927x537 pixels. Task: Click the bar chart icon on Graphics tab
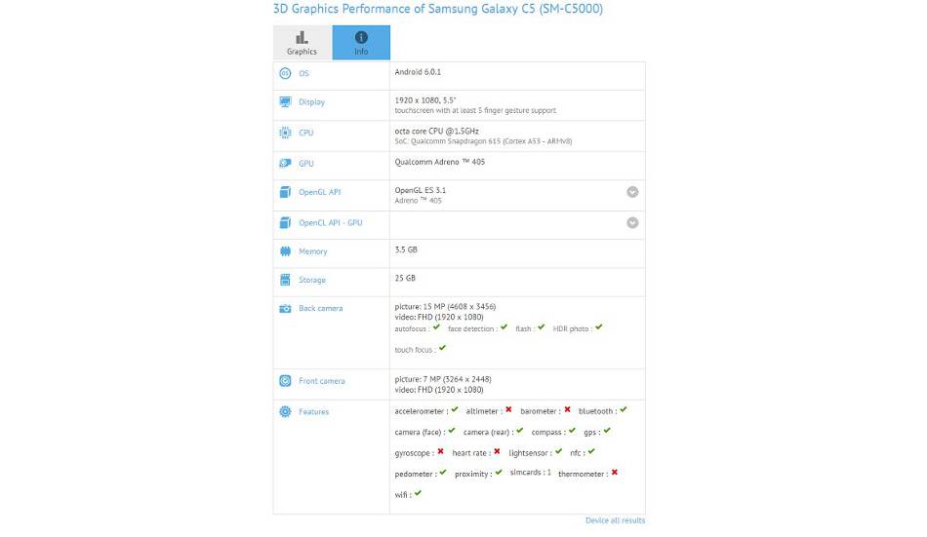pyautogui.click(x=302, y=37)
